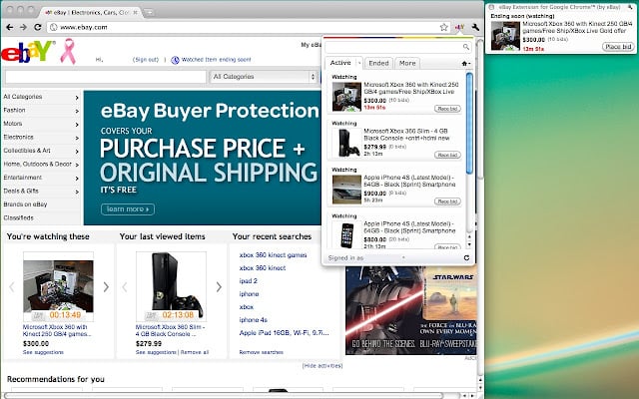639x399 pixels.
Task: Open the watched Xbox 360 Kinect thumbnail
Action: point(58,286)
